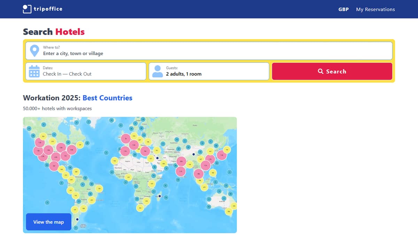The height and width of the screenshot is (235, 418).
Task: Open the Best Countries link
Action: point(107,98)
